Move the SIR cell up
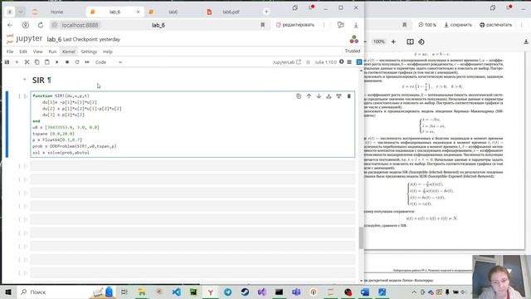This screenshot has width=531, height=299. click(309, 96)
